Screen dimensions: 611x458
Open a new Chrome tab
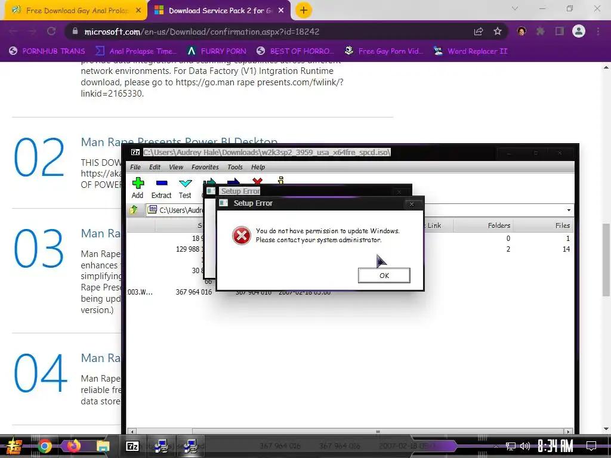304,11
